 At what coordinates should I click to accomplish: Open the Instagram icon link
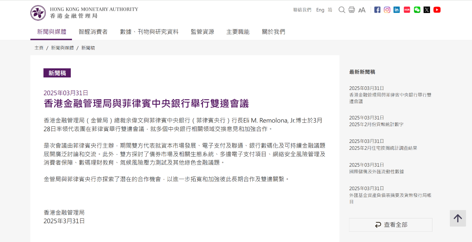[x=387, y=10]
